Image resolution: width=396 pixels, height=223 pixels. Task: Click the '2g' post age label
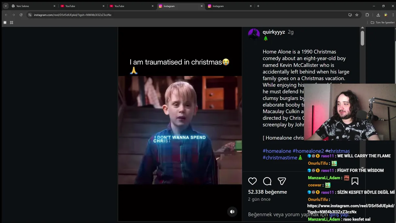291,32
